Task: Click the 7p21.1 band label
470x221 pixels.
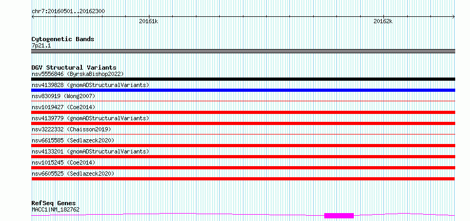Action: pyautogui.click(x=41, y=45)
